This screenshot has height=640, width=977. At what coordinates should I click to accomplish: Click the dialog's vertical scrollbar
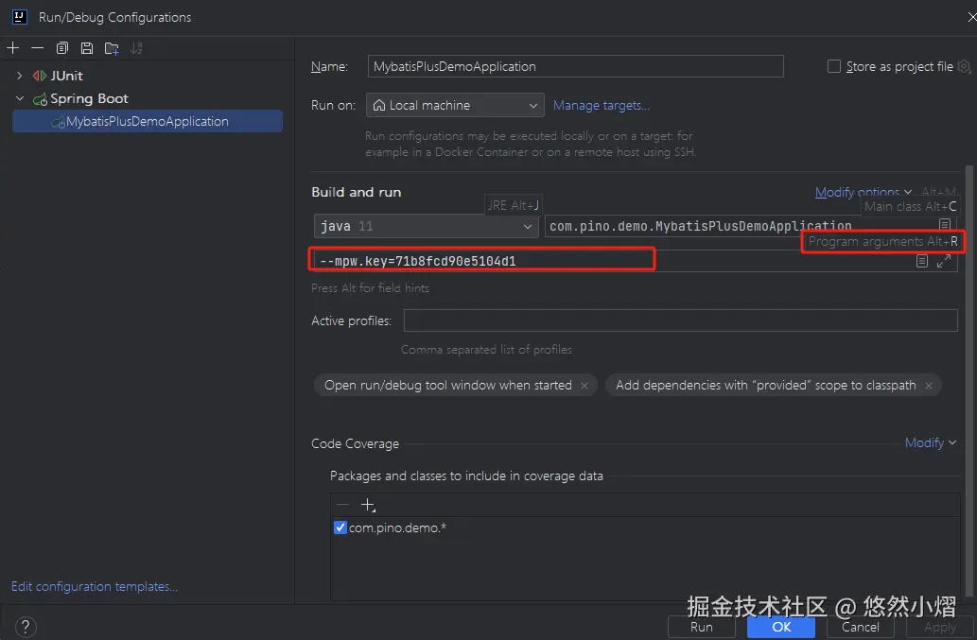pyautogui.click(x=968, y=380)
